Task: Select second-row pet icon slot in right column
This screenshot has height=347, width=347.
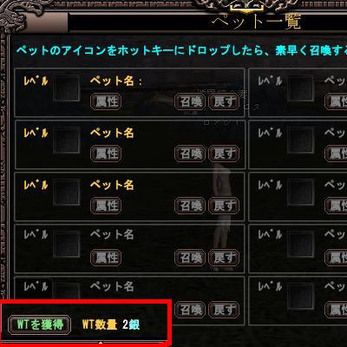Action: (x=301, y=141)
